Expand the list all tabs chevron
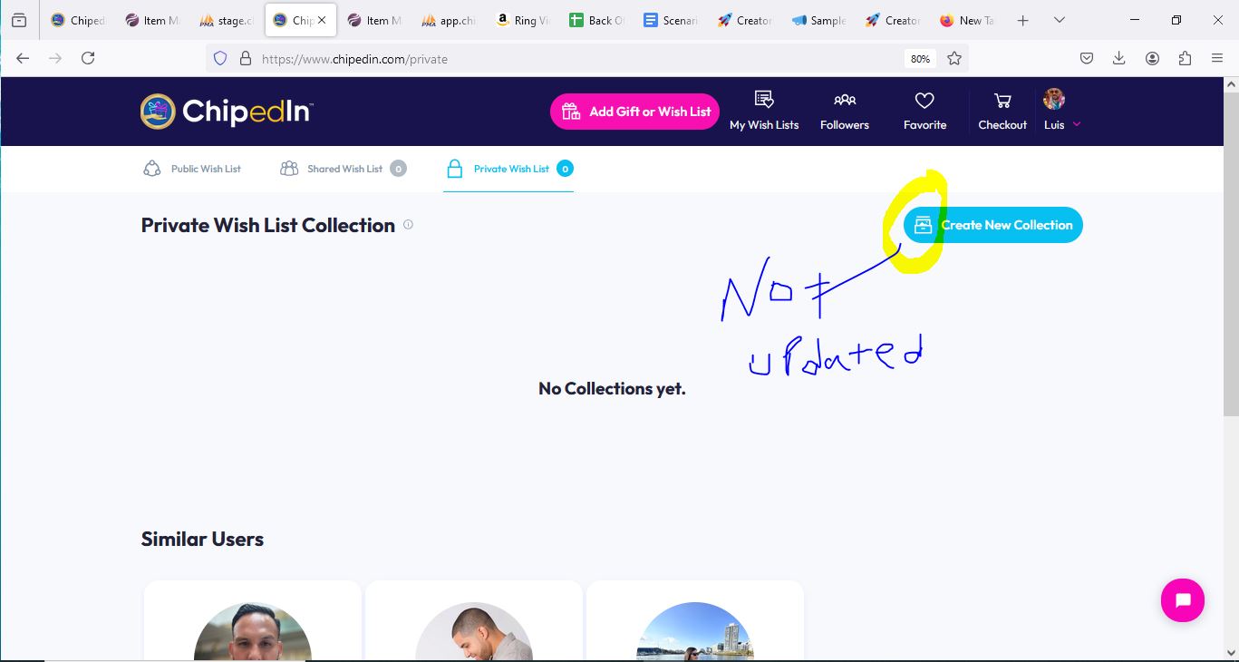The height and width of the screenshot is (662, 1239). pos(1059,20)
